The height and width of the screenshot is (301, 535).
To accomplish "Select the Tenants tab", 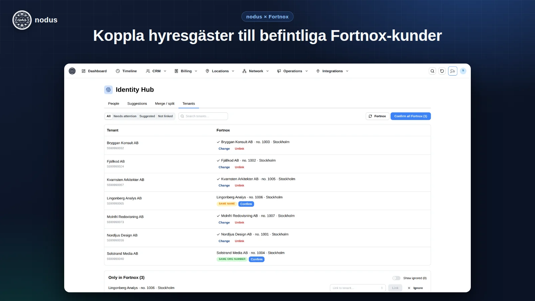I will 189,104.
